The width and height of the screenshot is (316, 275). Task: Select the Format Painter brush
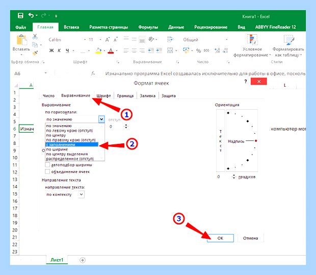point(35,53)
